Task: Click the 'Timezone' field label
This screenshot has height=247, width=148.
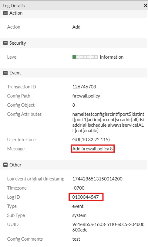Action: pos(17,188)
